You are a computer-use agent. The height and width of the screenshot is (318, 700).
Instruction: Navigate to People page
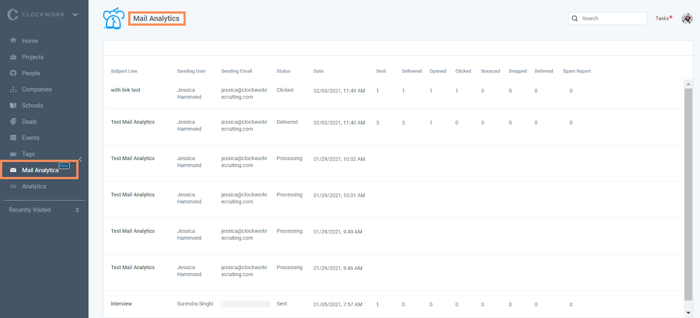31,73
